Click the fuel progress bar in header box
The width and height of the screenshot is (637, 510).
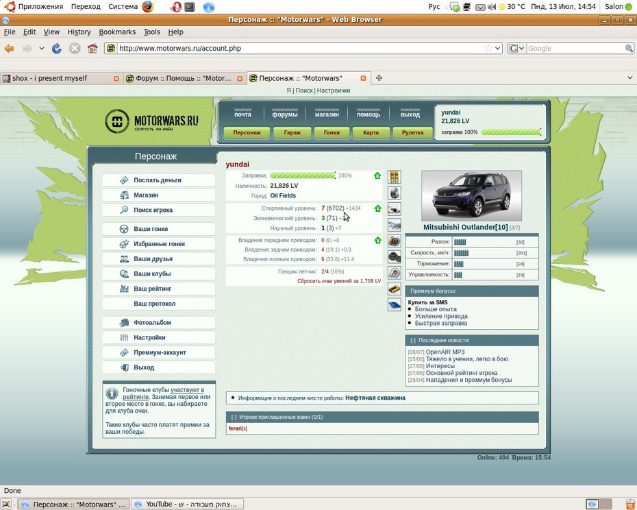(x=511, y=132)
